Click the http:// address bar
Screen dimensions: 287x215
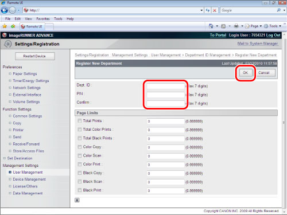pyautogui.click(x=111, y=10)
